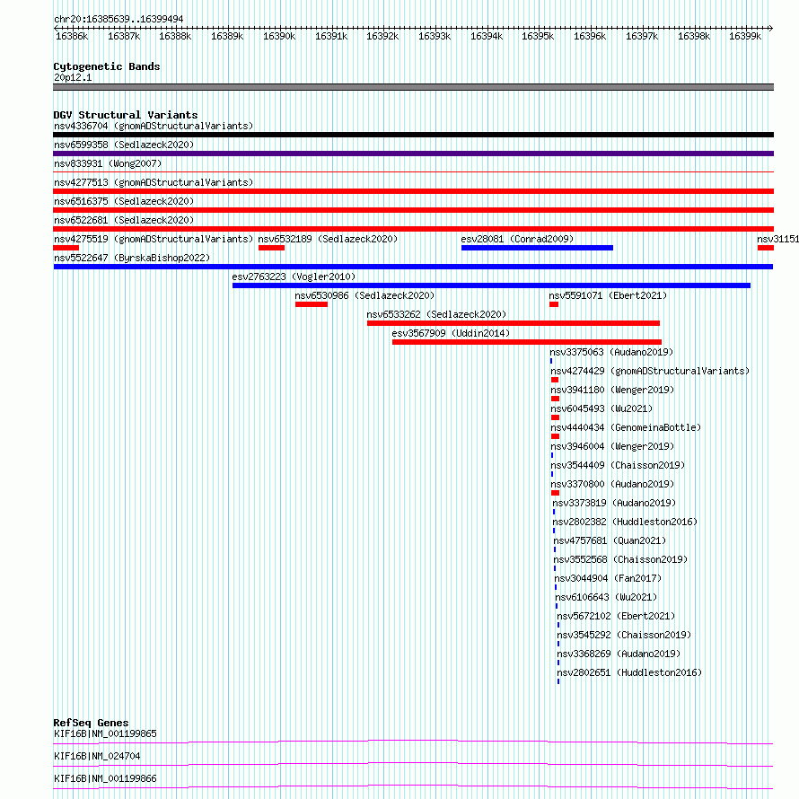Open gene KIF16B|NM_001199866 label
Screen dimensions: 799x799
105,778
